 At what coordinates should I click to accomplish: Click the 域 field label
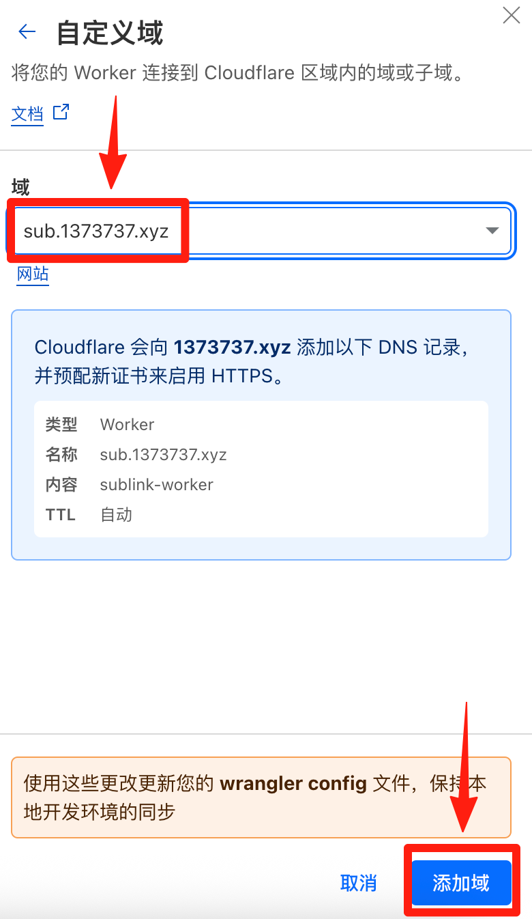[x=20, y=186]
